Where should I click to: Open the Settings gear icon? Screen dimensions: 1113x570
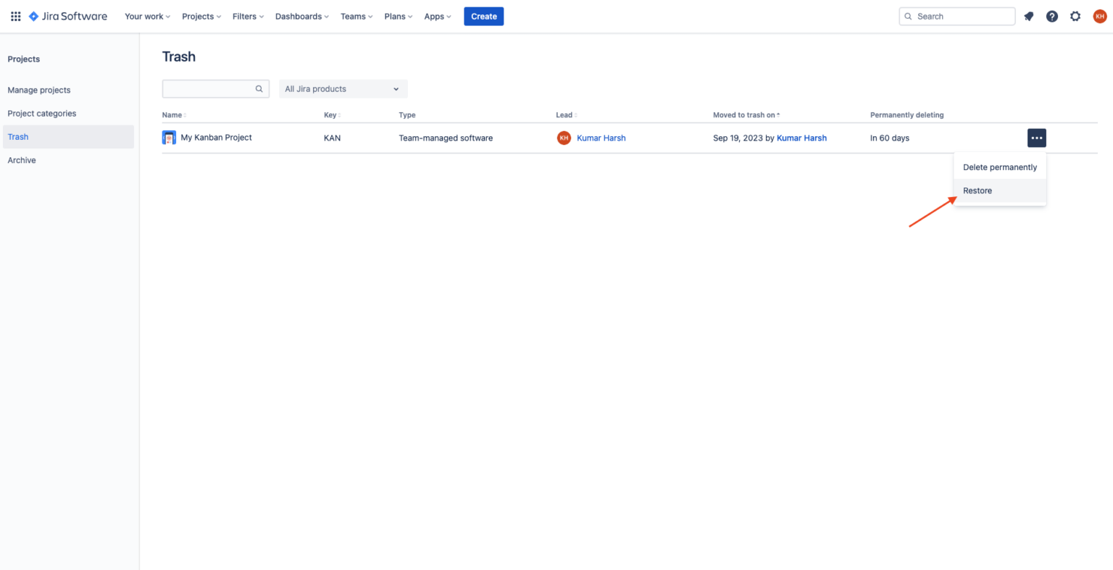(x=1075, y=16)
